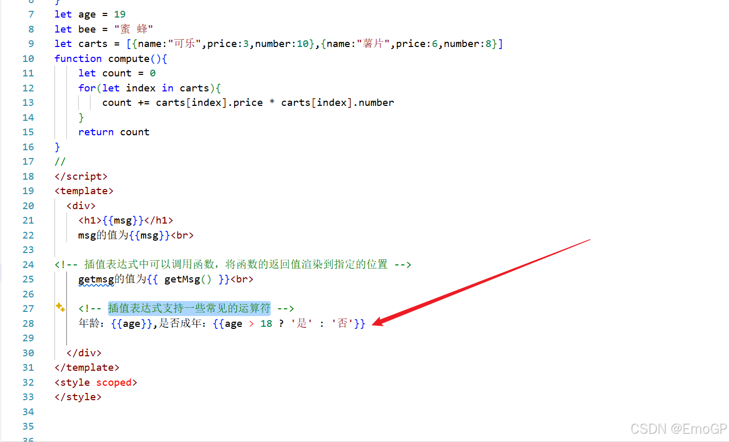Click '年龄:' text on line 28
Image resolution: width=729 pixels, height=442 pixels.
[x=91, y=324]
